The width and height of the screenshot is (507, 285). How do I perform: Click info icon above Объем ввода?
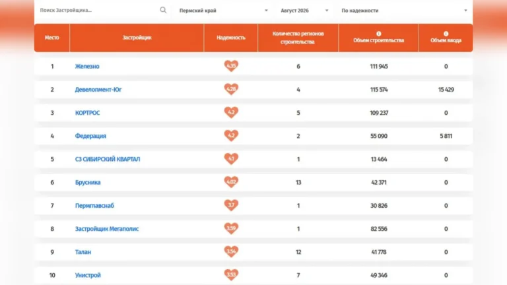coord(446,34)
